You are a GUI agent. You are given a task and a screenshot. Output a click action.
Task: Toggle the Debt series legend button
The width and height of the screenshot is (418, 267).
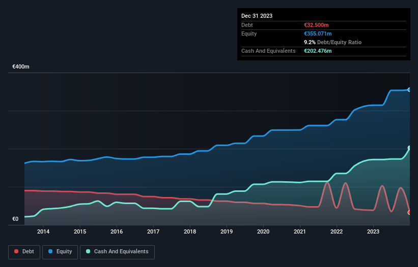pyautogui.click(x=24, y=252)
